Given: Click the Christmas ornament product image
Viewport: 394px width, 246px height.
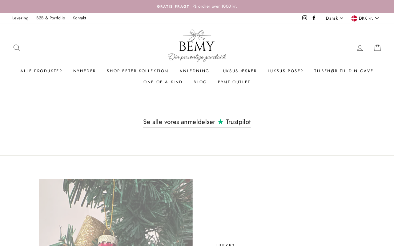Looking at the screenshot, I should (x=116, y=212).
